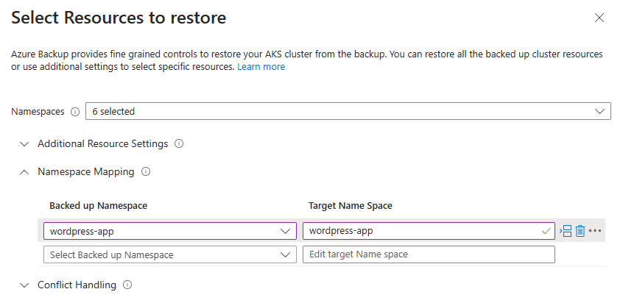The width and height of the screenshot is (623, 303).
Task: Click the Namespace Mapping info icon
Action: (x=145, y=172)
